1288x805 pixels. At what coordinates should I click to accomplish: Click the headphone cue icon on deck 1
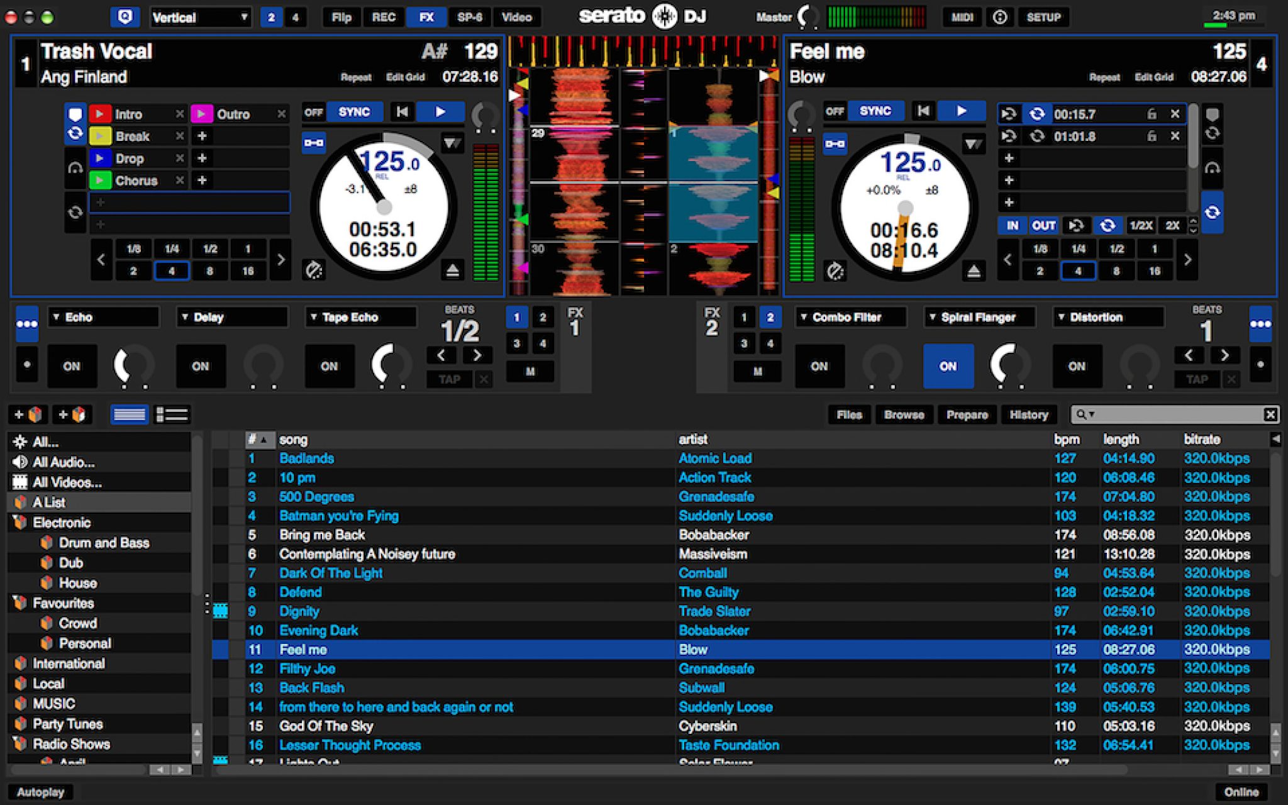point(76,167)
